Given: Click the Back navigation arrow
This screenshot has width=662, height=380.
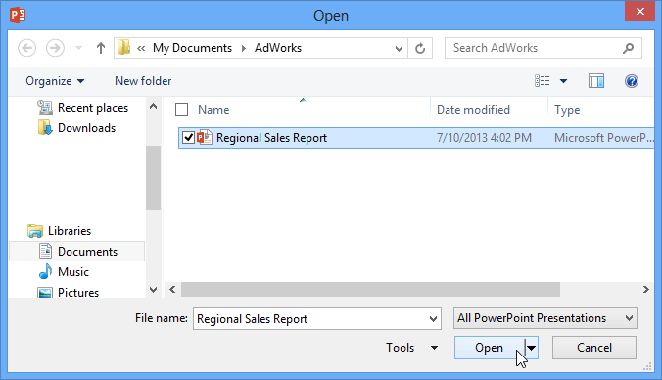Looking at the screenshot, I should point(27,48).
